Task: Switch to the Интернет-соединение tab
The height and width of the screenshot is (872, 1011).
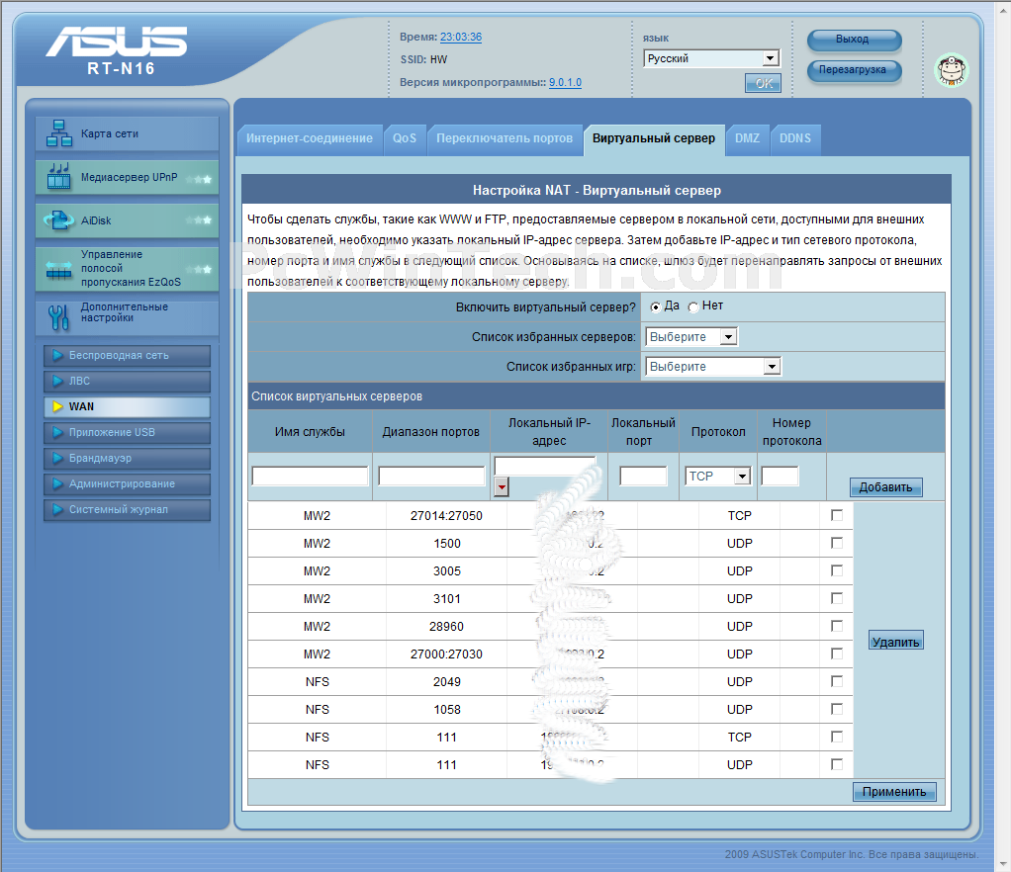Action: tap(310, 138)
